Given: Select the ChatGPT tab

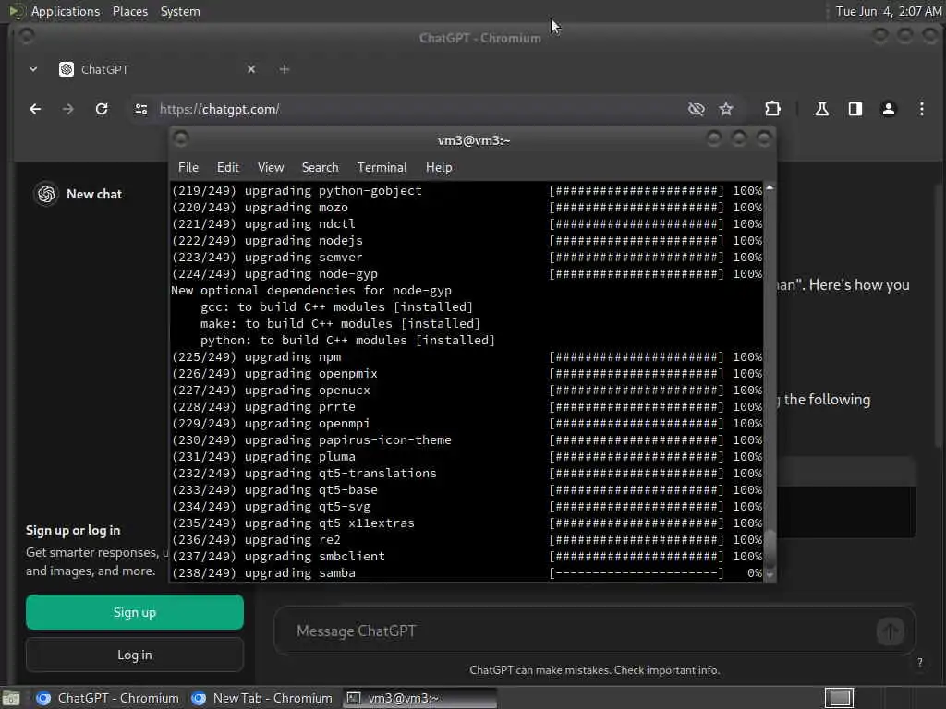Looking at the screenshot, I should [x=157, y=69].
